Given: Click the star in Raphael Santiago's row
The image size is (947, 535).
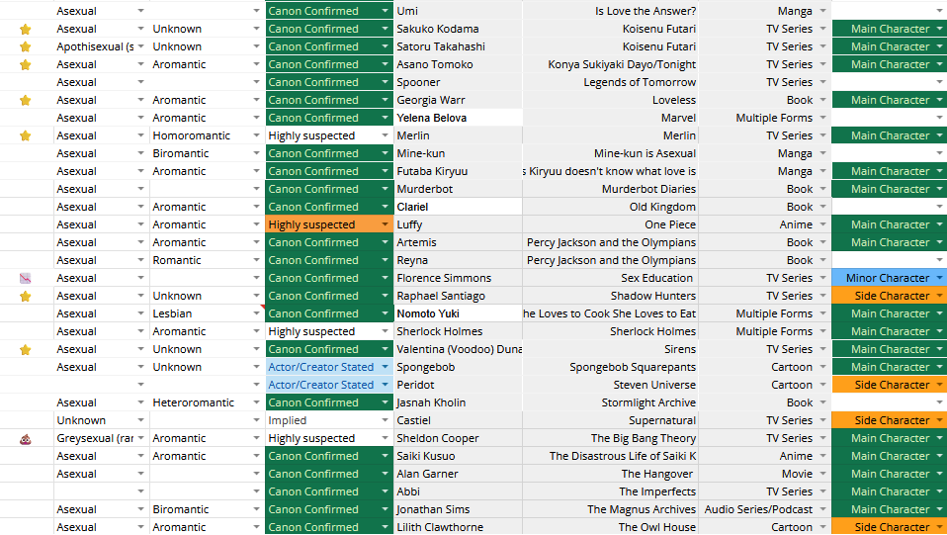Looking at the screenshot, I should [26, 297].
